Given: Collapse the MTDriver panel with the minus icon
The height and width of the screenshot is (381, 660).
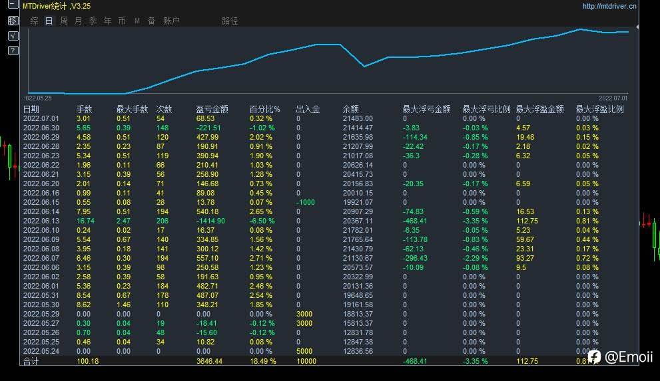Looking at the screenshot, I should (x=13, y=5).
